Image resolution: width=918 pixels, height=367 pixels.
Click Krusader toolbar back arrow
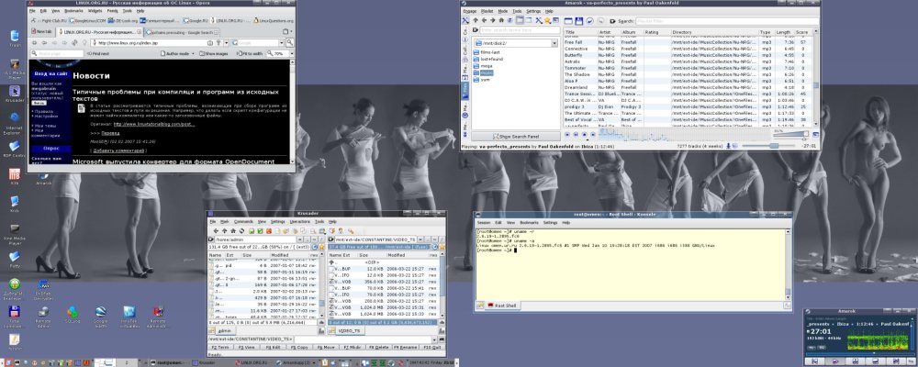pos(216,231)
